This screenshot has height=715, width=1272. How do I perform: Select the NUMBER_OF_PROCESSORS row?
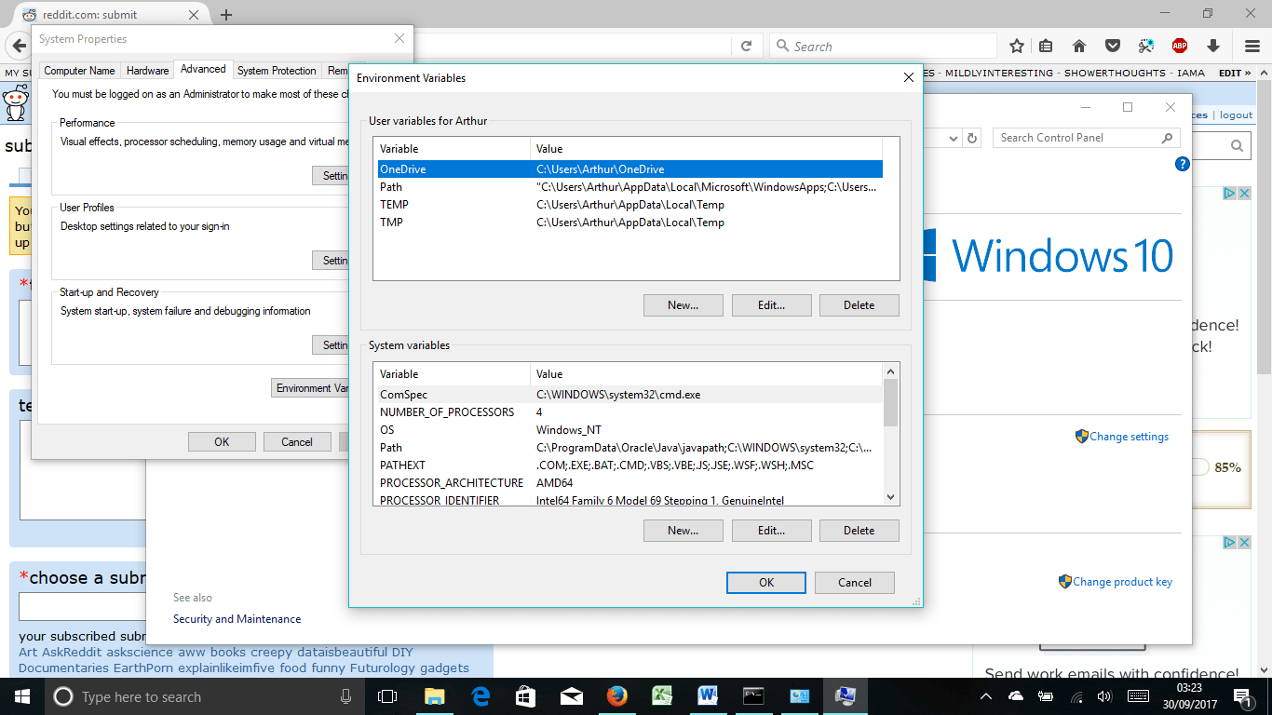(629, 412)
